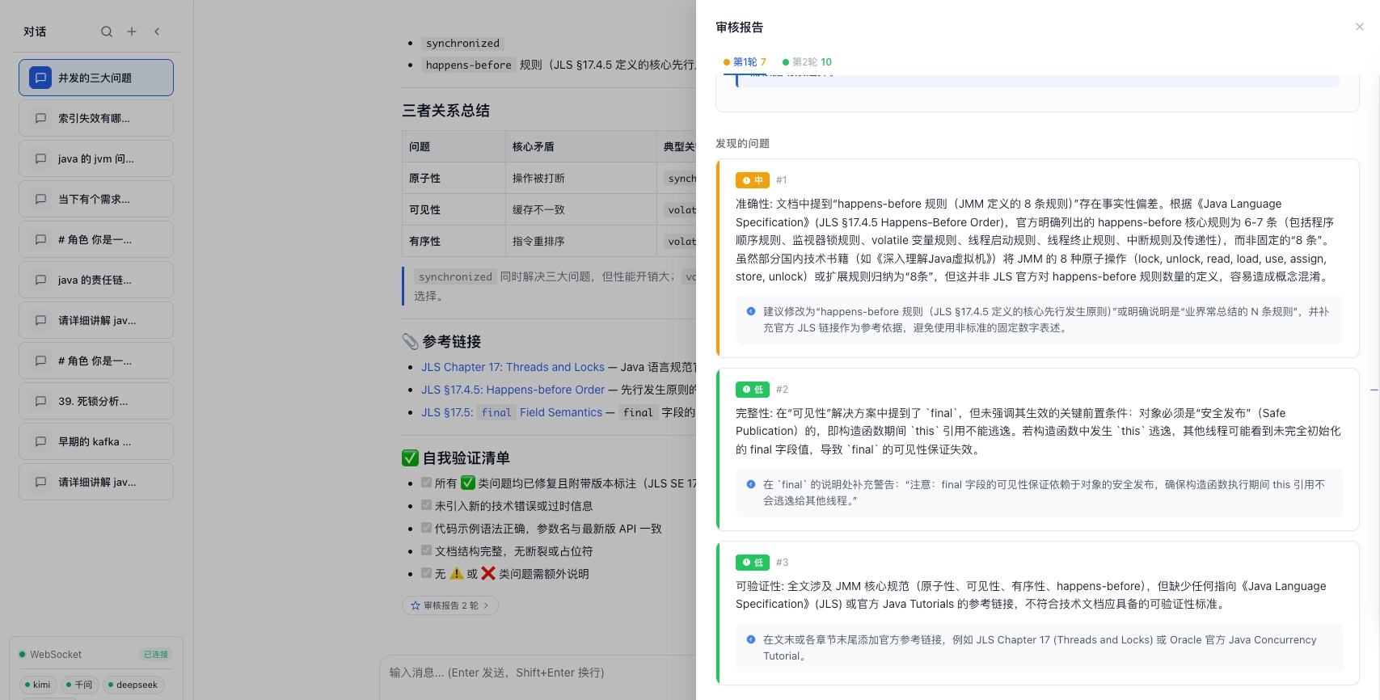
Task: Open the 并发的三大问题 conversation
Action: pos(96,78)
